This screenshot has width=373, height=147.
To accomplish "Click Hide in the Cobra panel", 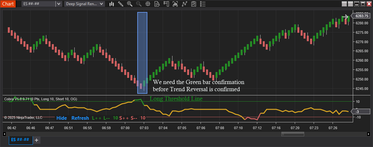I will 62,118.
